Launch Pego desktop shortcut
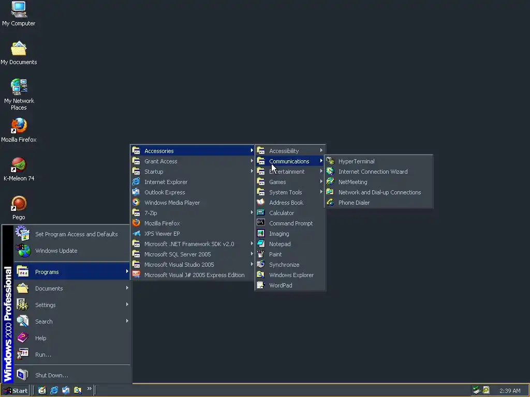 pyautogui.click(x=19, y=208)
